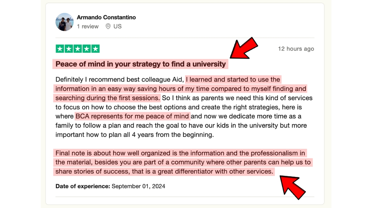Click the fifth green rating star
Viewport: 370px width, 208px height.
[95, 49]
